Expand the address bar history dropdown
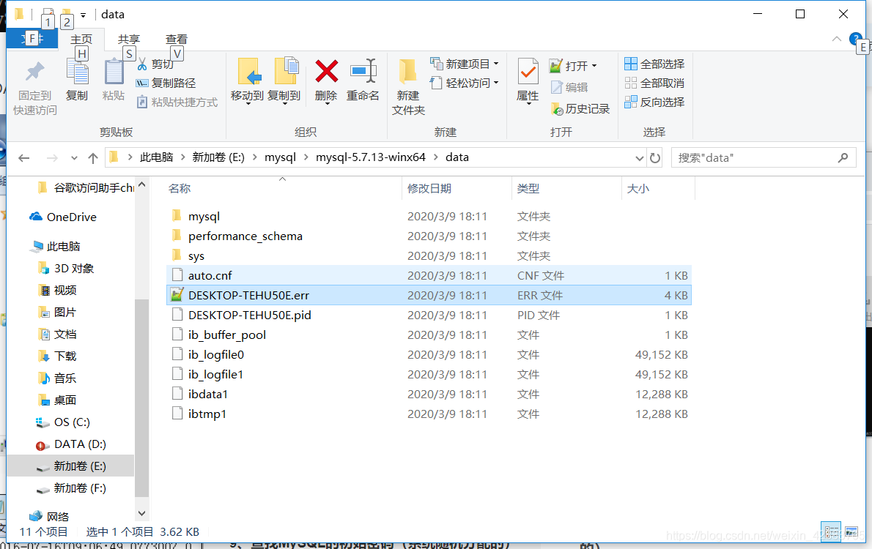This screenshot has width=872, height=549. [640, 158]
